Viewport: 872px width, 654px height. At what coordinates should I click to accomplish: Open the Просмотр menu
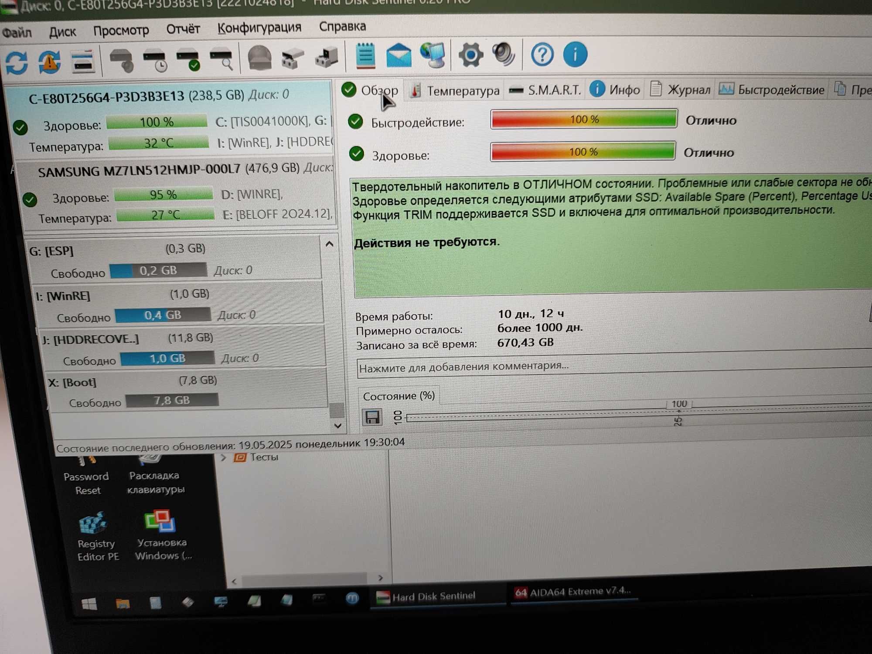pos(121,31)
